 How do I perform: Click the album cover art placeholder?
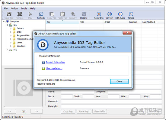23,88
